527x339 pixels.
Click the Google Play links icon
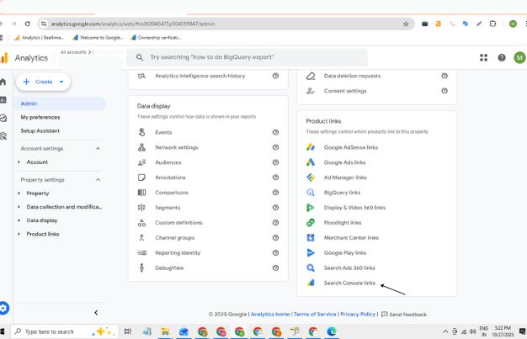pos(311,252)
